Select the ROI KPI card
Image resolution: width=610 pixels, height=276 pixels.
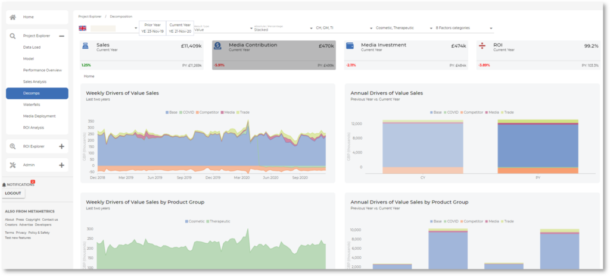(539, 55)
